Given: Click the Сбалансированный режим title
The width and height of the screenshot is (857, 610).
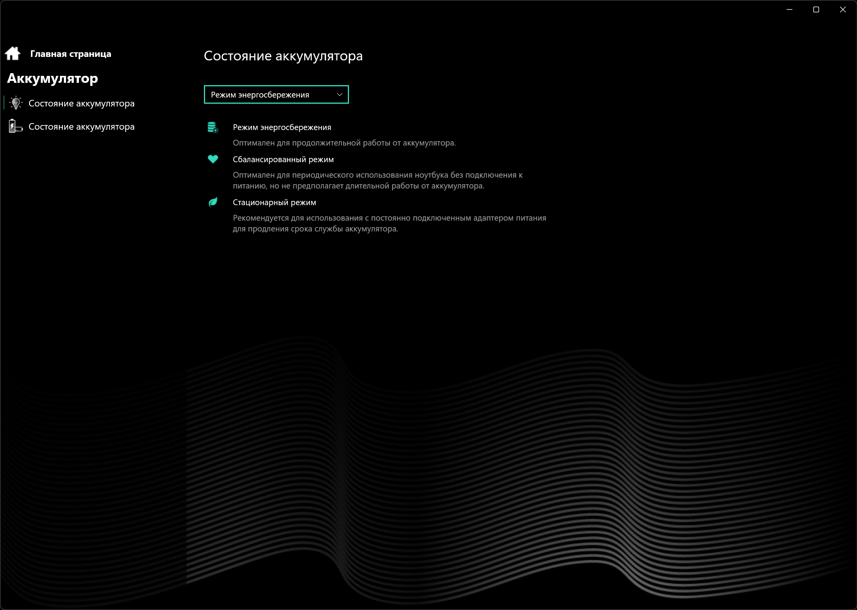Looking at the screenshot, I should (283, 159).
